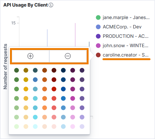This screenshot has width=155, height=139.
Task: Open the caroline.creator legend options
Action: click(126, 55)
